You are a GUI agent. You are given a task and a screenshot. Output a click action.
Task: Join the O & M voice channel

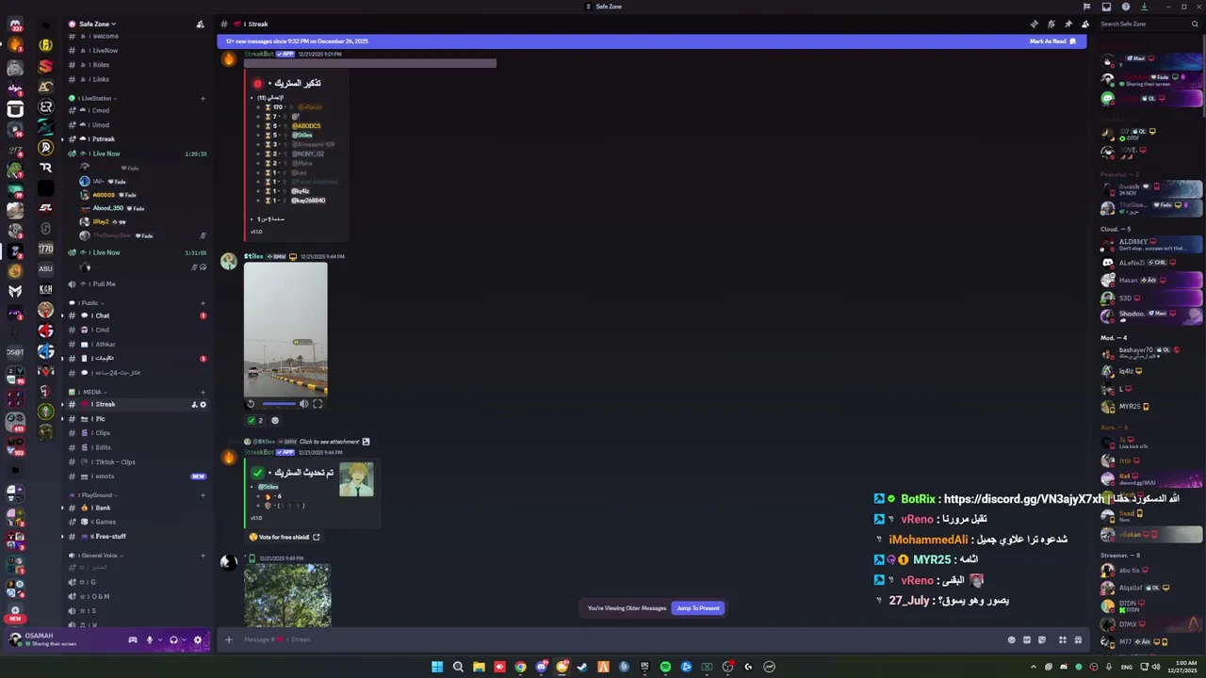pos(137,596)
